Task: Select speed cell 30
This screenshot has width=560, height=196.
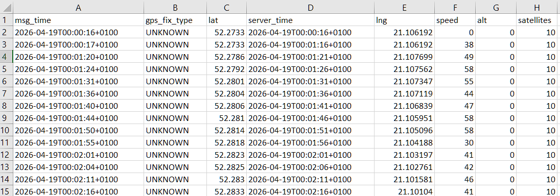Action: 455,142
